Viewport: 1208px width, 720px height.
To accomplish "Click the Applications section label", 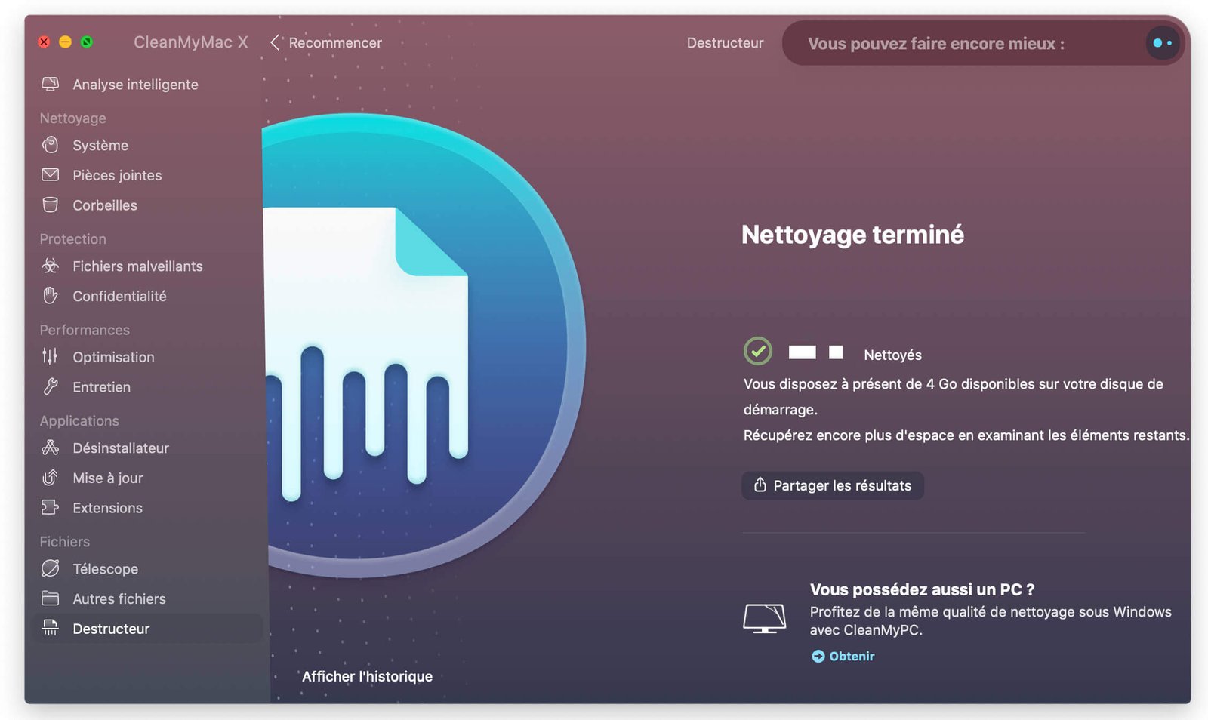I will pyautogui.click(x=79, y=420).
